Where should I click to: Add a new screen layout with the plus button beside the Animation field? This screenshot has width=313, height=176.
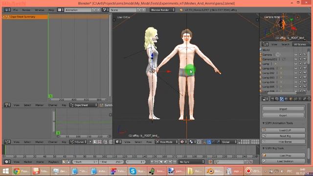click(94, 10)
